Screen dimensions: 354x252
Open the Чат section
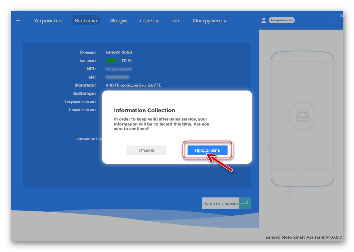coord(175,21)
